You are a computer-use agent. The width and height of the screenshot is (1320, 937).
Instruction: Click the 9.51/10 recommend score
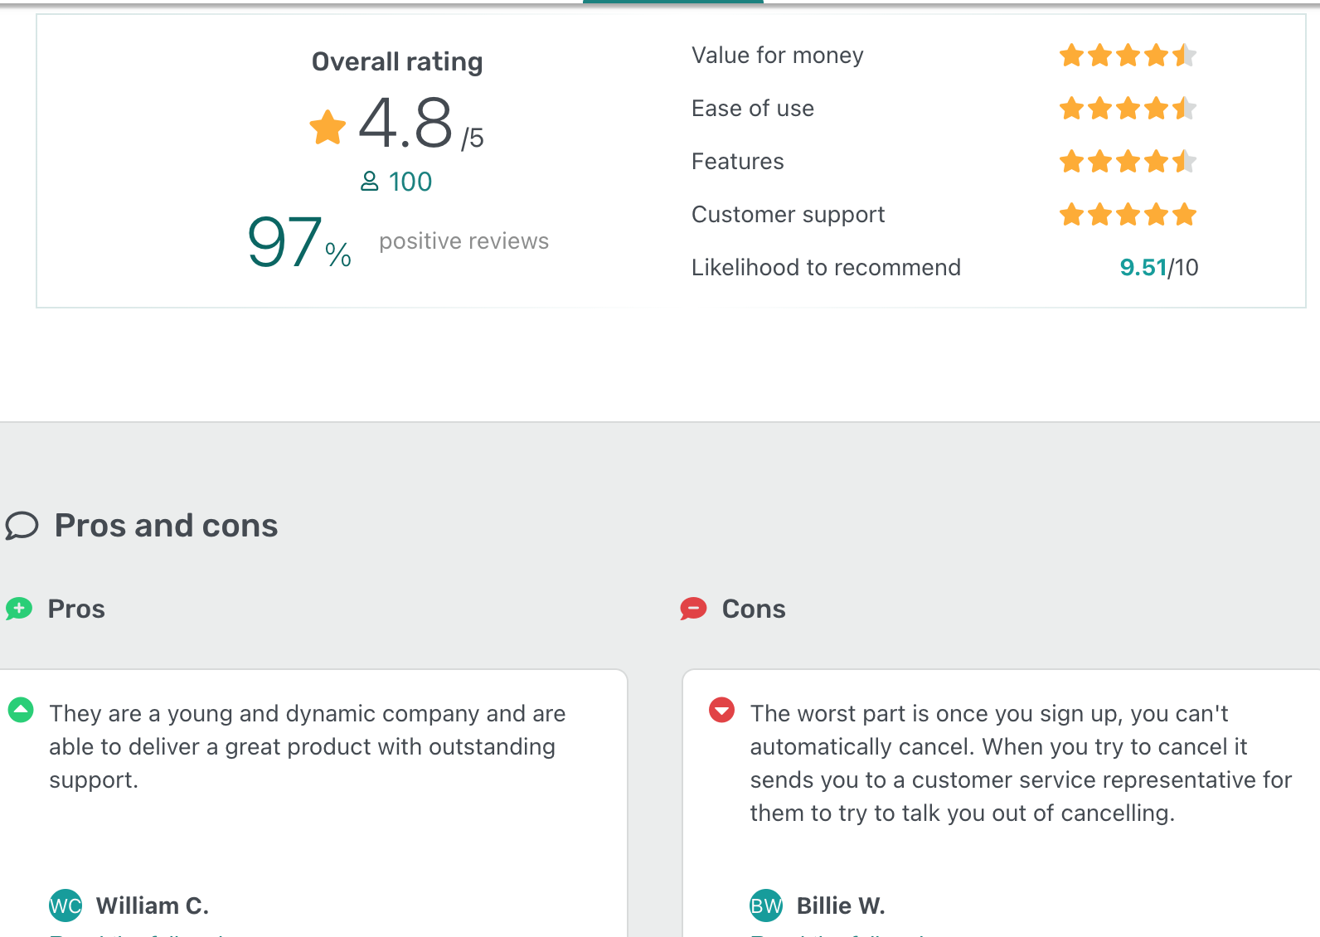click(x=1158, y=267)
